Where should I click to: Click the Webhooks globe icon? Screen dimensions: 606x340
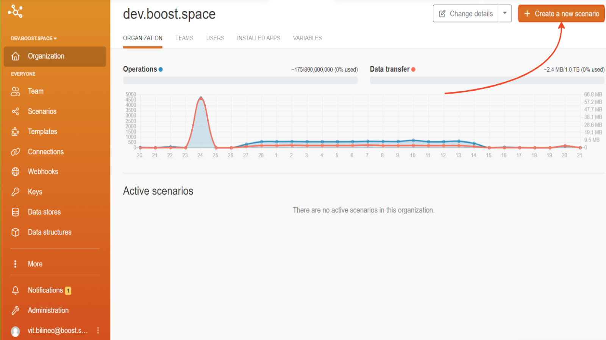(15, 172)
